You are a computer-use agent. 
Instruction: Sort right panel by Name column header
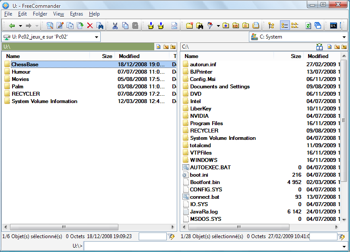[x=227, y=56]
